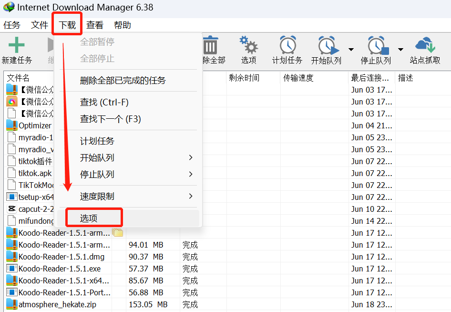Open the 任务 menu
Screen dimensions: 451x312
(x=12, y=25)
